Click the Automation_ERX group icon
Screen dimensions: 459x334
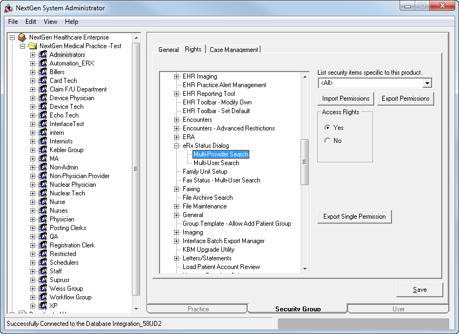(x=43, y=63)
